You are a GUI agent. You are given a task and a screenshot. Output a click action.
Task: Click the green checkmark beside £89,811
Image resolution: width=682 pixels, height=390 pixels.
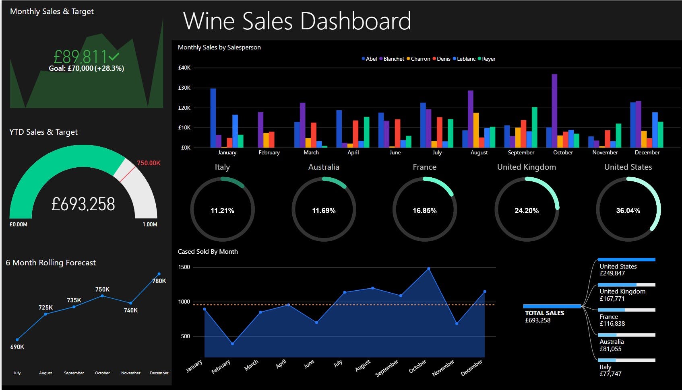coord(114,56)
